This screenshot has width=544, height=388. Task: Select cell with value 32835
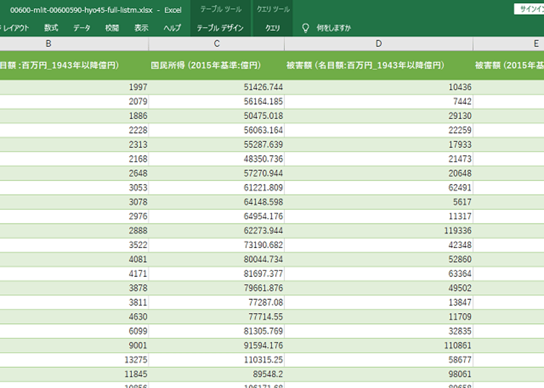point(379,332)
